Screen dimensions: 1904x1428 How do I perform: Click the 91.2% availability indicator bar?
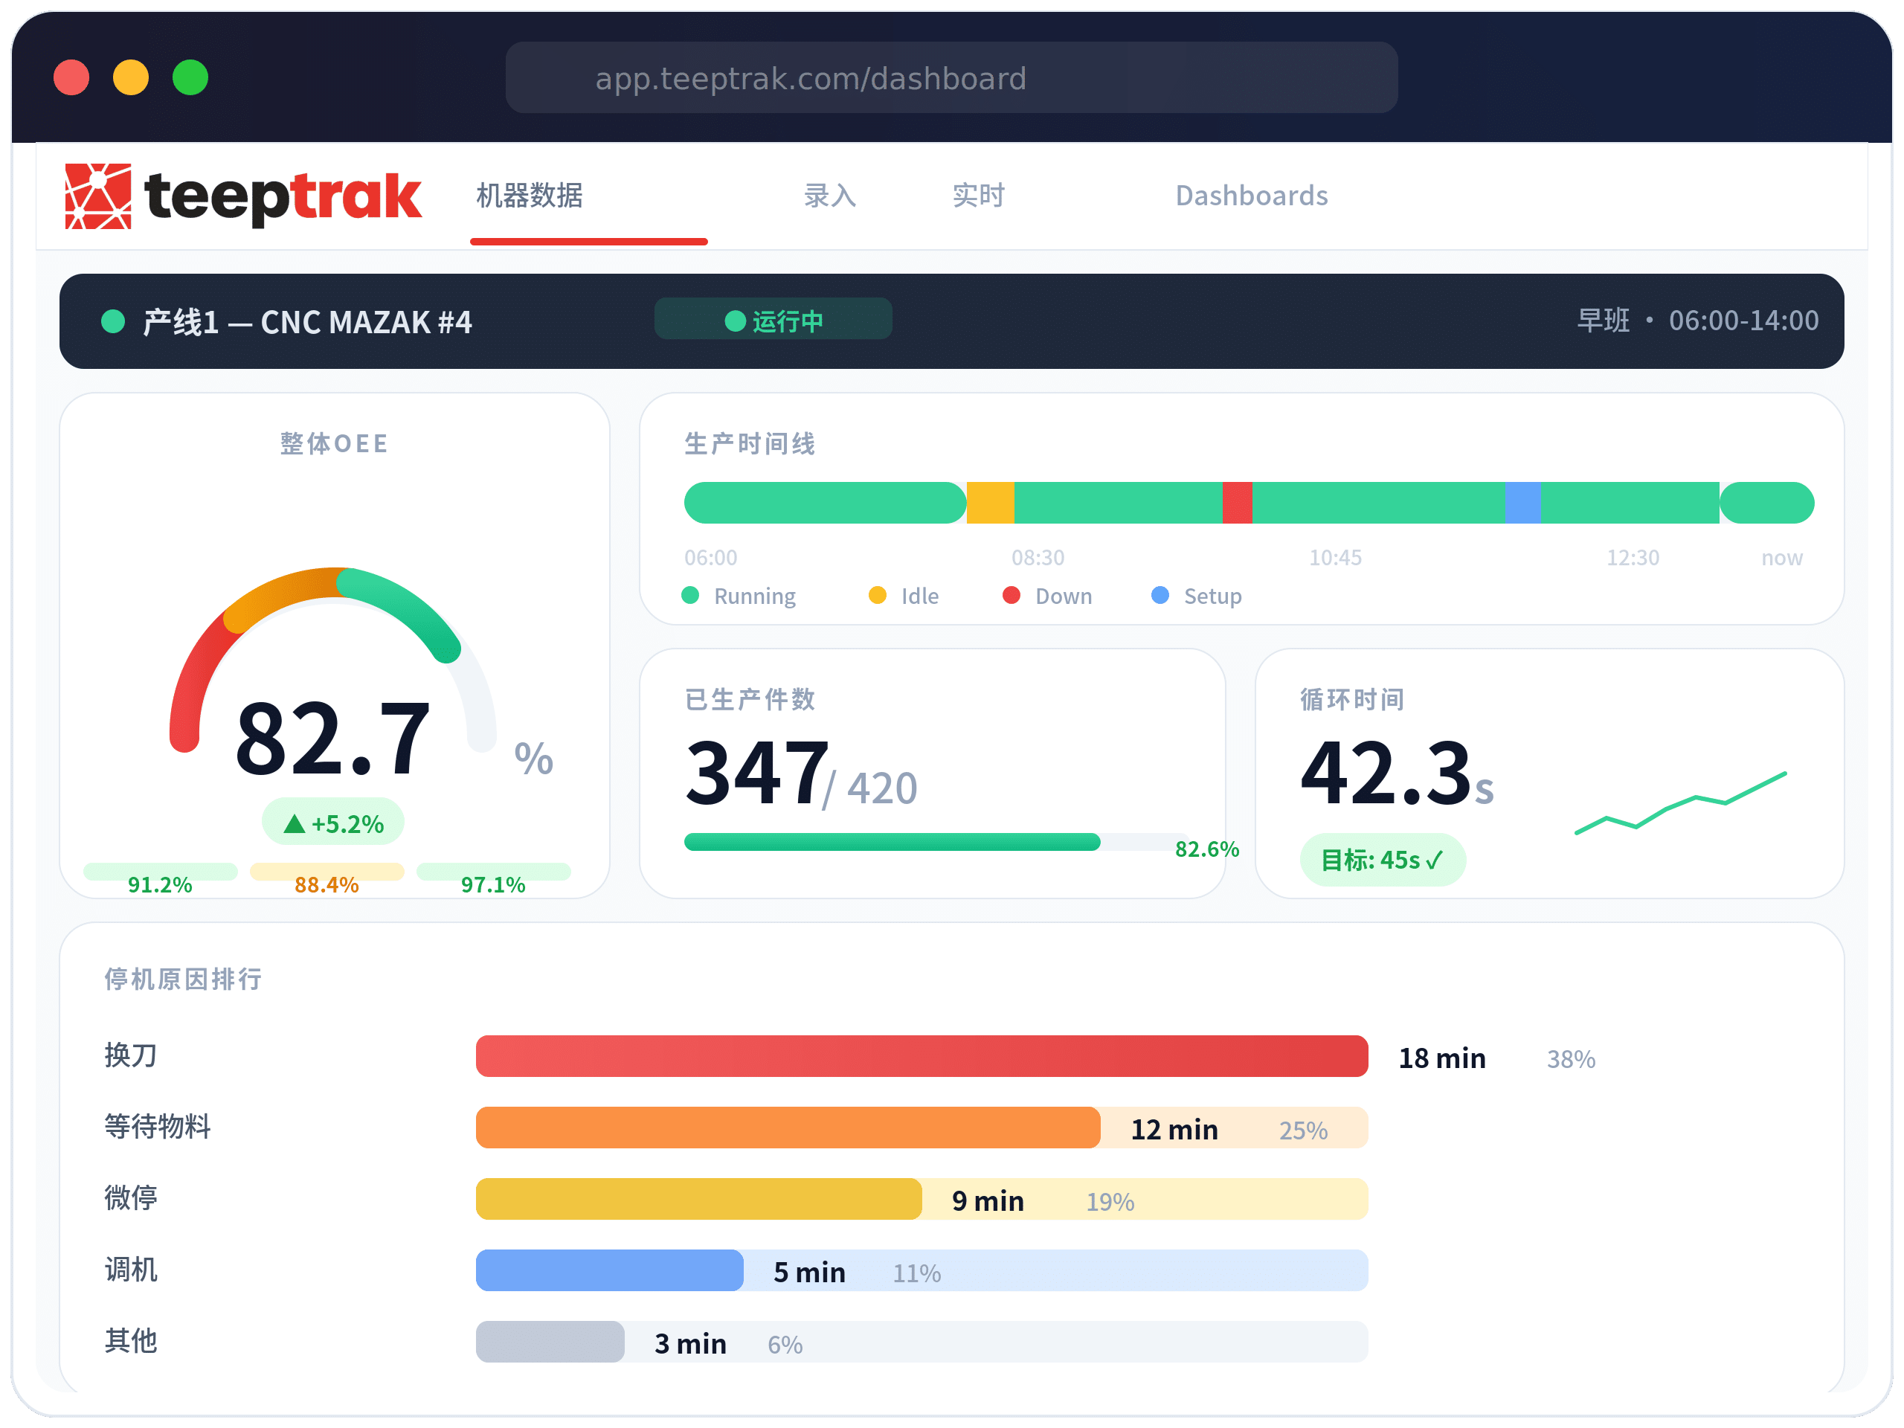pos(160,871)
